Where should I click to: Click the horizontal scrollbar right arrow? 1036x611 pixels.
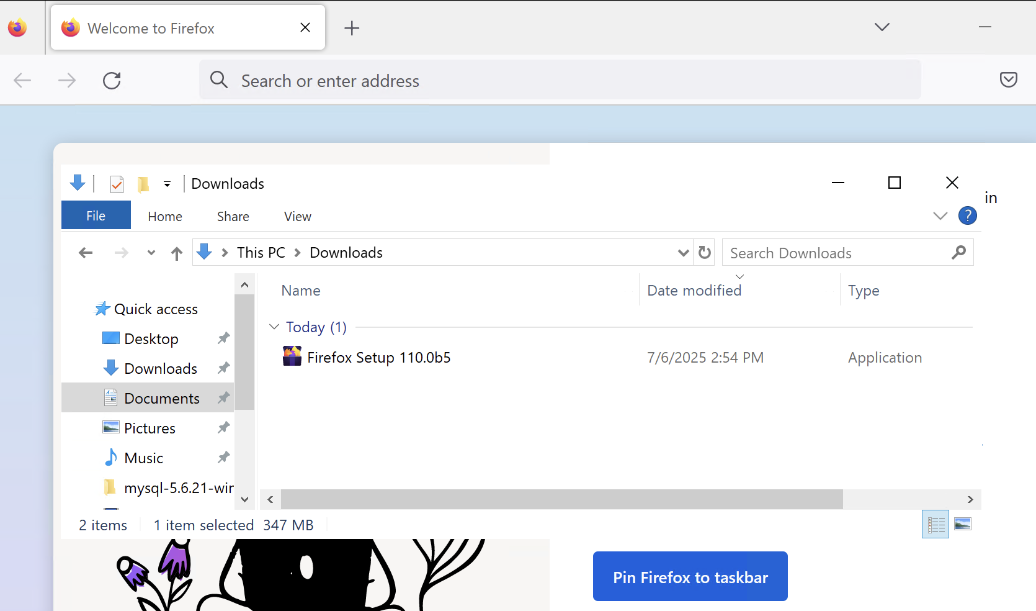[970, 499]
